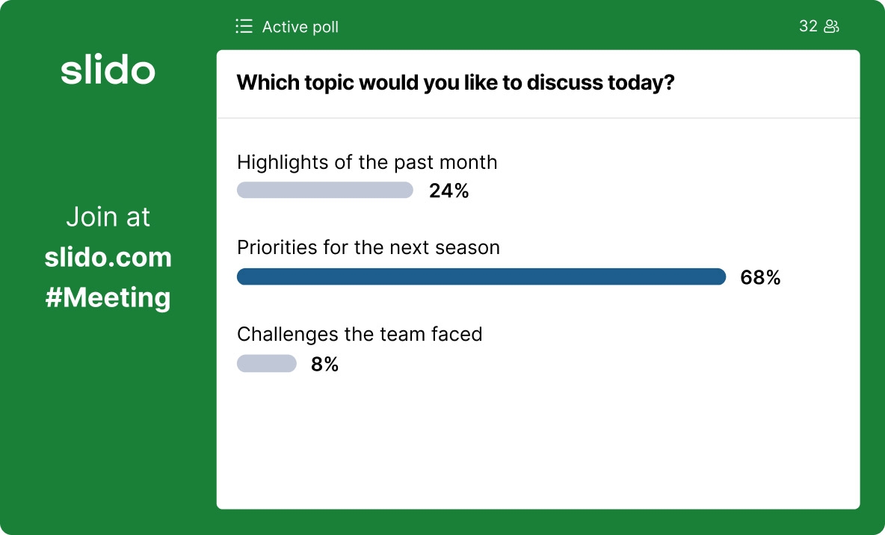The image size is (885, 535).
Task: Click the #Meeting event code
Action: tap(108, 297)
